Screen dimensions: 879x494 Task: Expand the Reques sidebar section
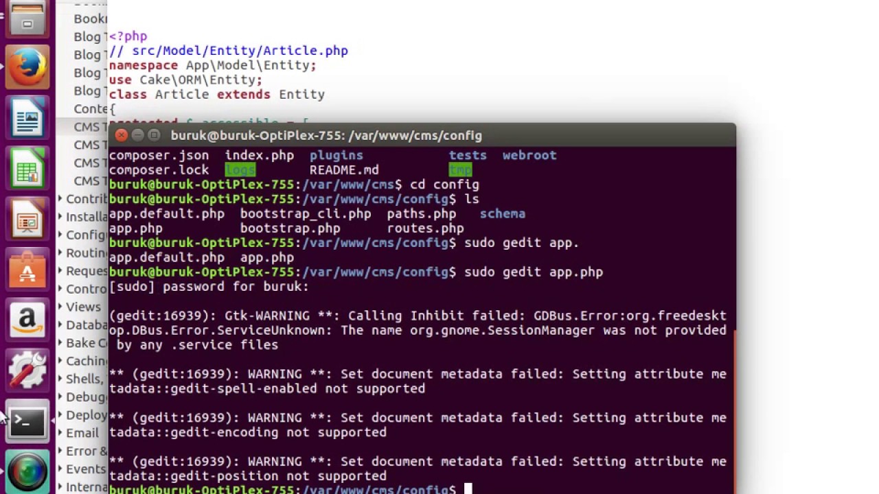pos(60,271)
